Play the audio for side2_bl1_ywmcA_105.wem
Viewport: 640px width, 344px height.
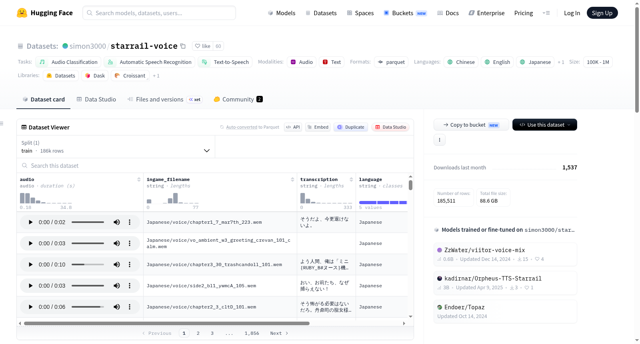point(30,286)
